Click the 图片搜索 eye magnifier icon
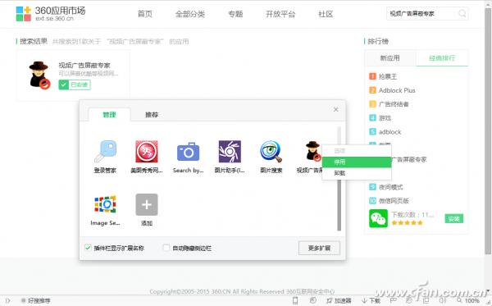Image resolution: width=492 pixels, height=306 pixels. coord(271,152)
